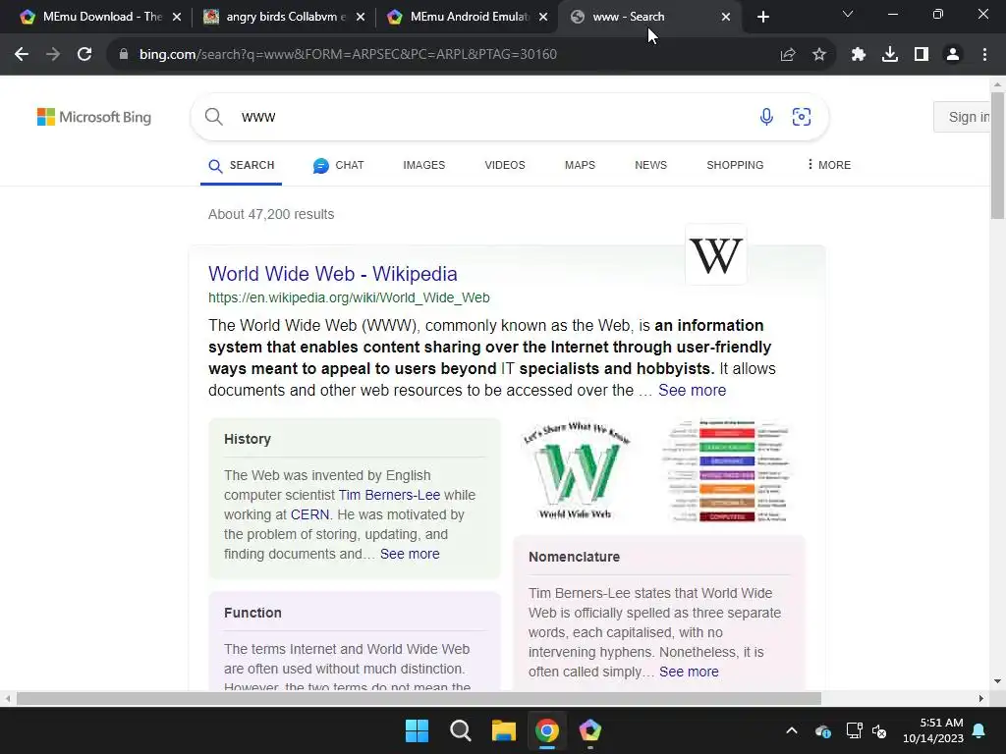Show hidden system tray icons chevron

792,730
